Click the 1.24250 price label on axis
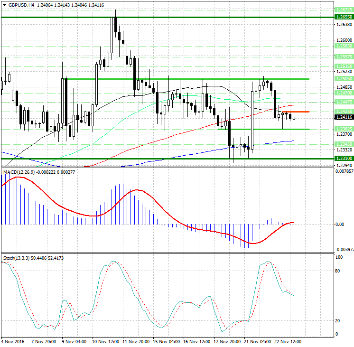This screenshot has width=354, height=347. click(344, 111)
